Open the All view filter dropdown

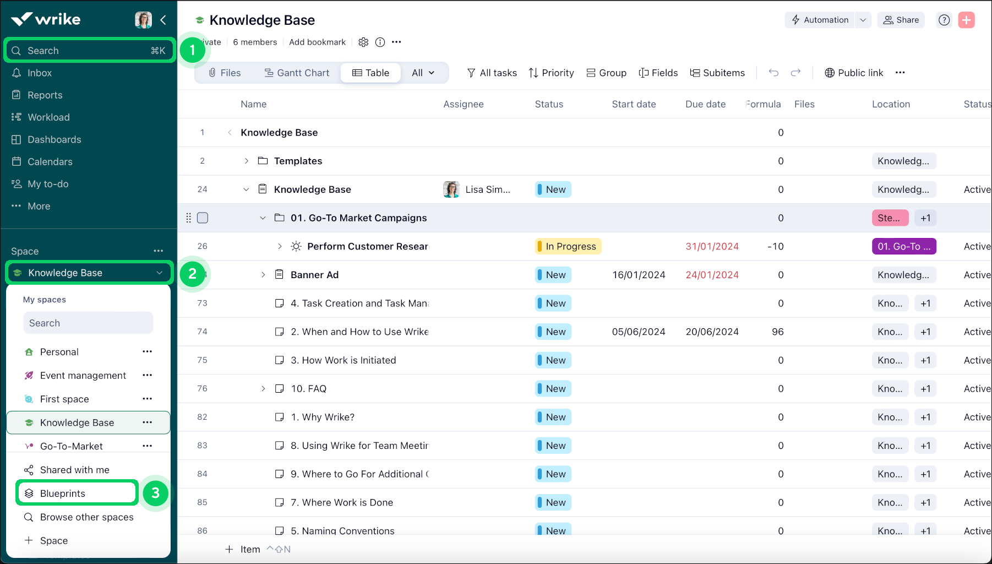tap(423, 73)
